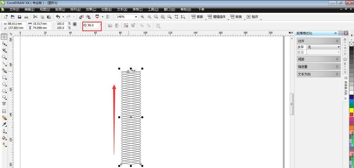Screen dimensions: 354x168
Task: Click the Save icon in toolbar
Action: [x=19, y=17]
